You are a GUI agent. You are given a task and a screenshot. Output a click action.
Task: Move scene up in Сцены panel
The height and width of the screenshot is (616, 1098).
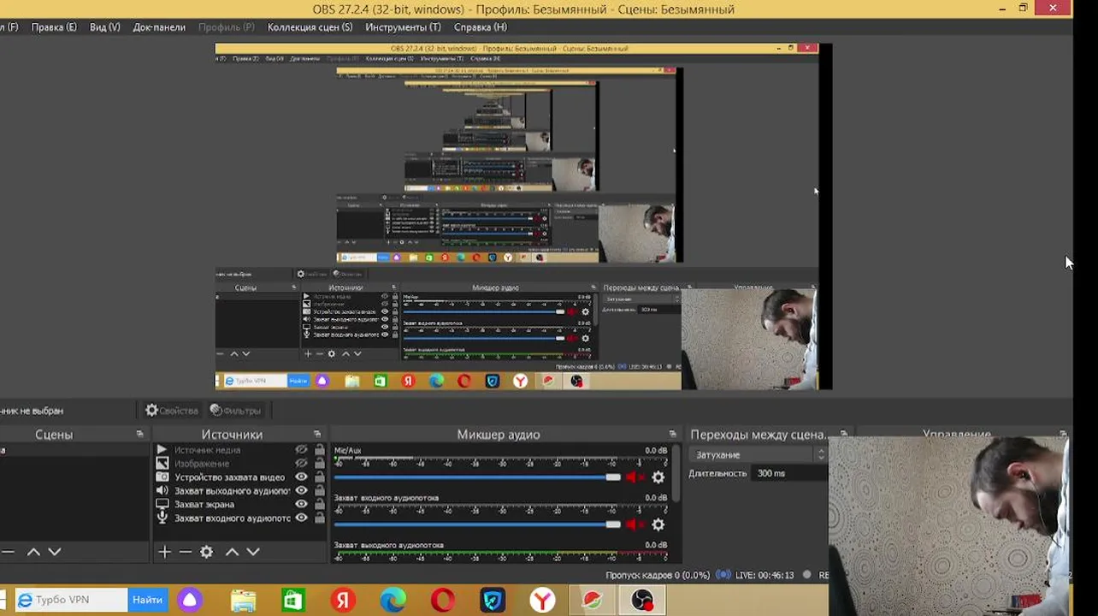33,553
